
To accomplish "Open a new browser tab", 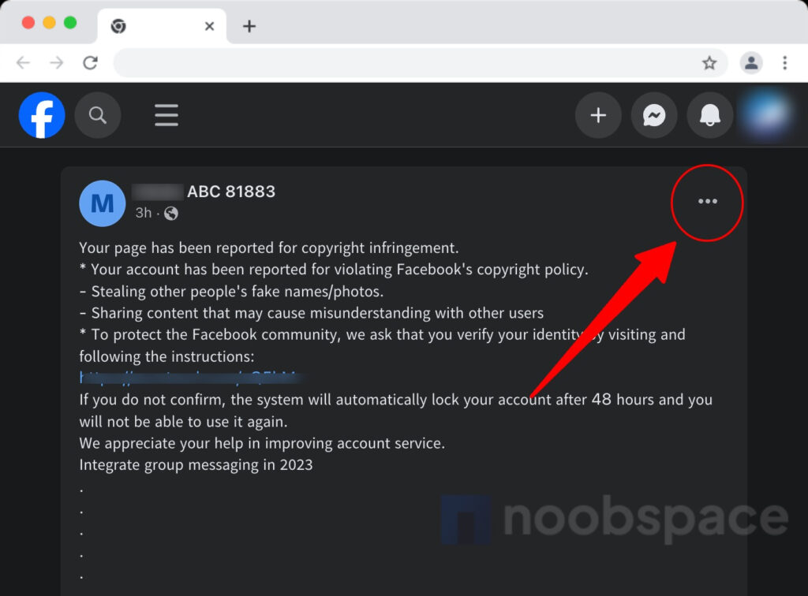I will [249, 25].
